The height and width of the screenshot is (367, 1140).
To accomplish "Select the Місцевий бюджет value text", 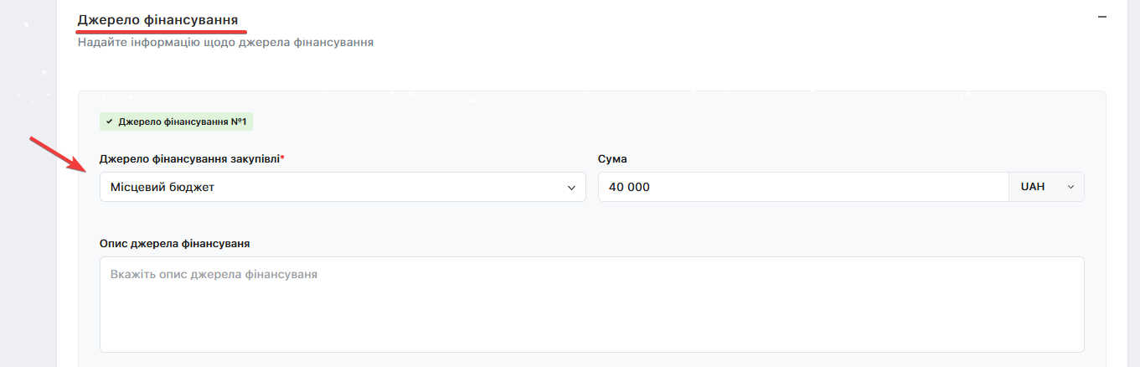I will (162, 188).
